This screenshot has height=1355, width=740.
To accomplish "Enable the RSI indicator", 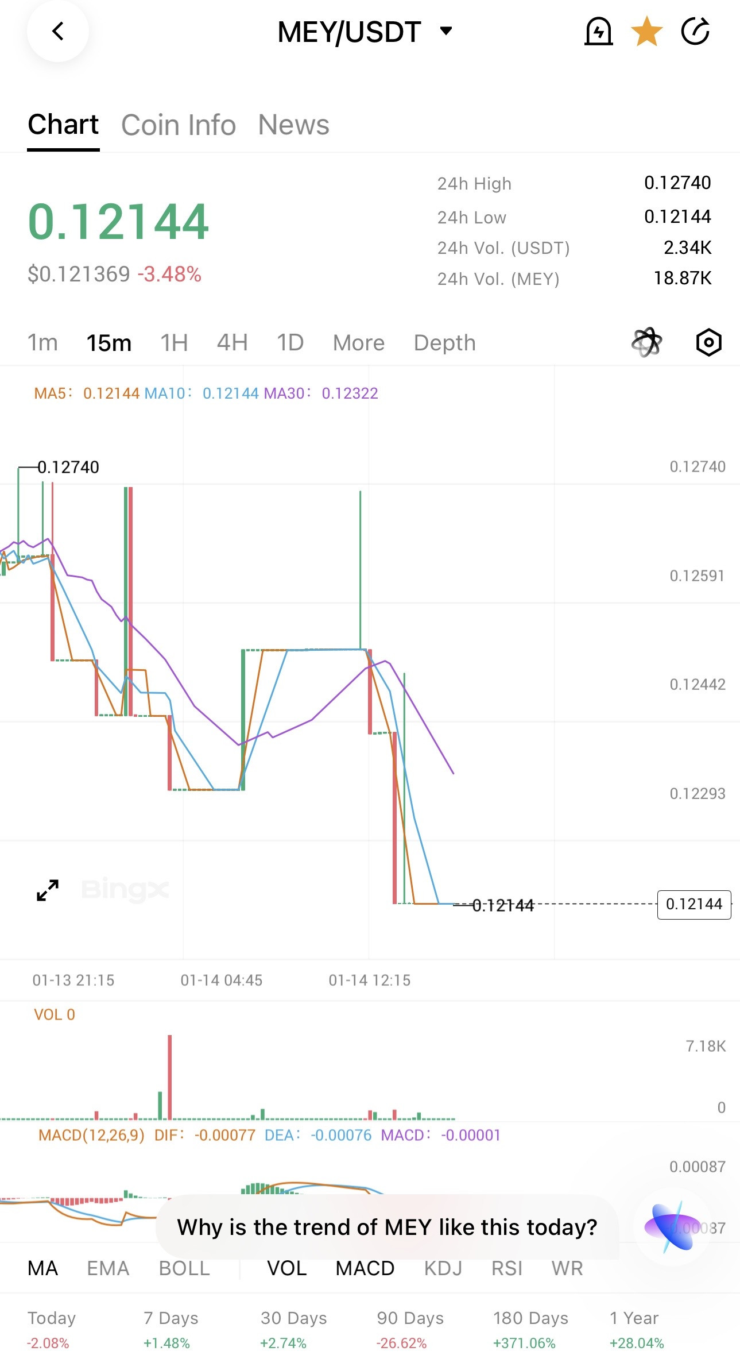I will tap(507, 1268).
